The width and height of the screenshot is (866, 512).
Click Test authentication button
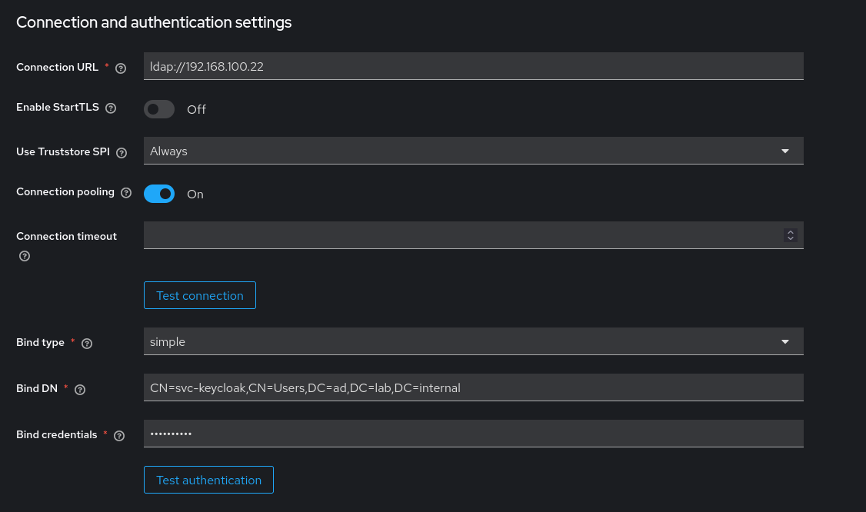click(208, 480)
